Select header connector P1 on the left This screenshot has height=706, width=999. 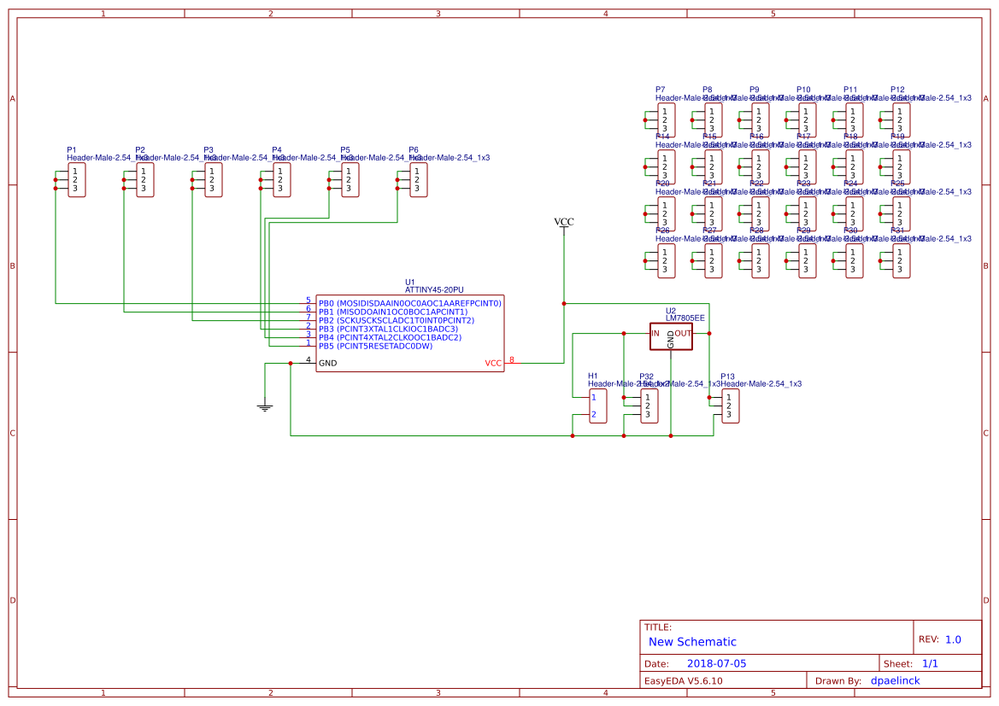tap(75, 179)
